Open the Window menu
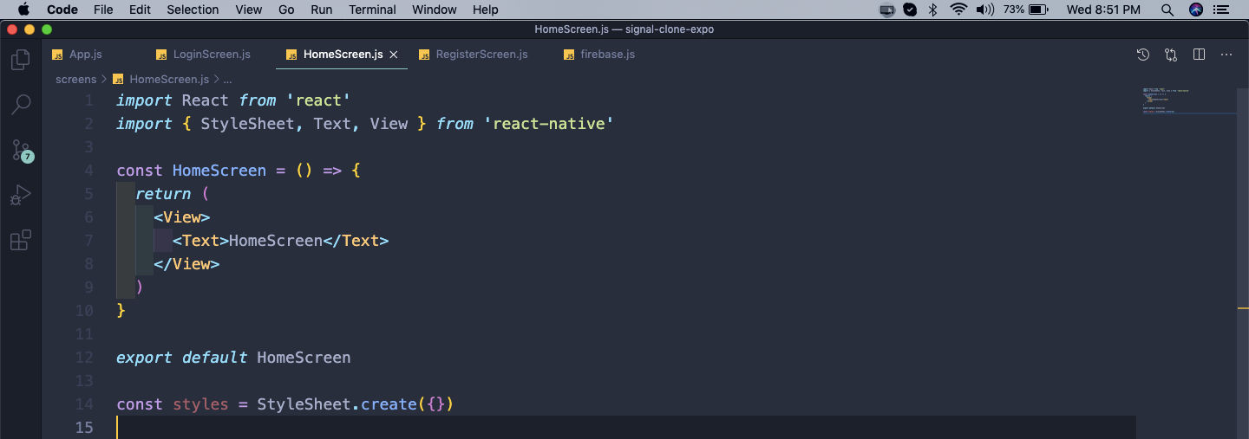The width and height of the screenshot is (1249, 439). click(x=435, y=10)
